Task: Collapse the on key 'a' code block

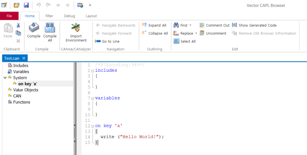Action: click(93, 126)
